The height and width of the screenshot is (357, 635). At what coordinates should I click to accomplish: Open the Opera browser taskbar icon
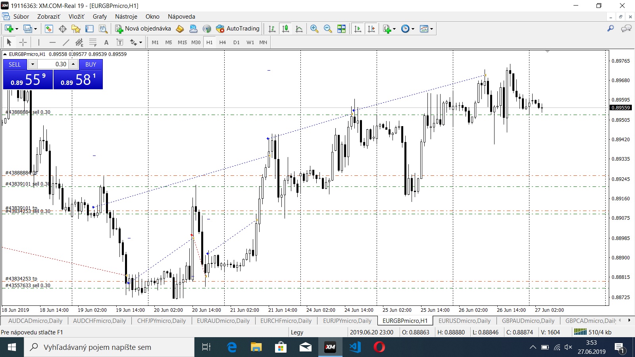(379, 347)
